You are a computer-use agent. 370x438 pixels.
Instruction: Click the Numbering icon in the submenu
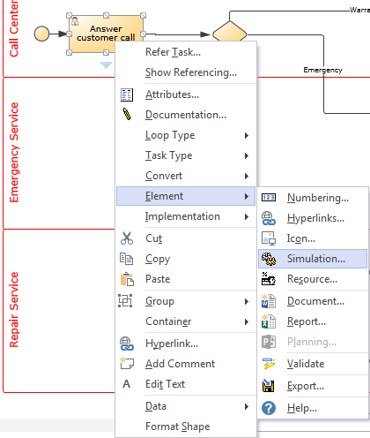tap(269, 197)
